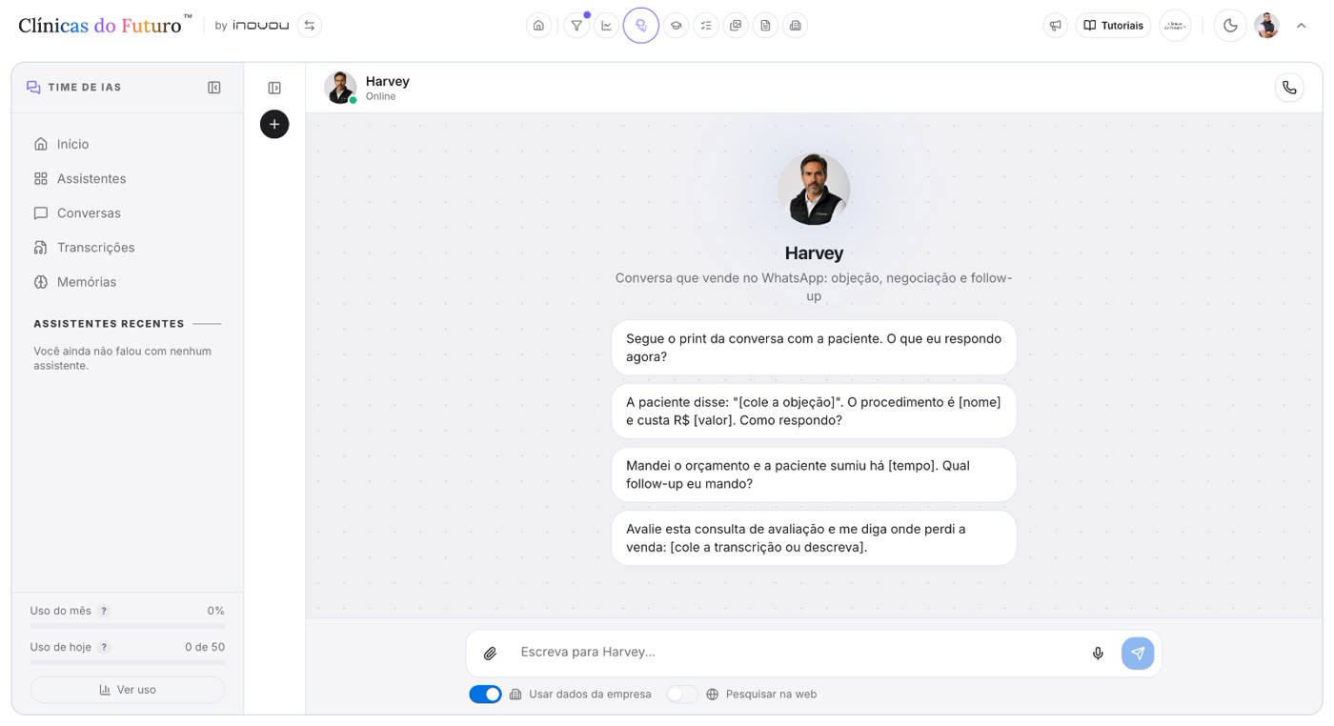Open the home icon in top toolbar

(x=538, y=26)
